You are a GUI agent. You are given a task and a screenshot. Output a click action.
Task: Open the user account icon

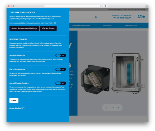(139, 16)
